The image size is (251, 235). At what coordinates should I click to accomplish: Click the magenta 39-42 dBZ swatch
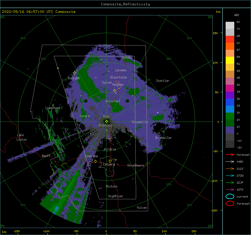(x=230, y=88)
